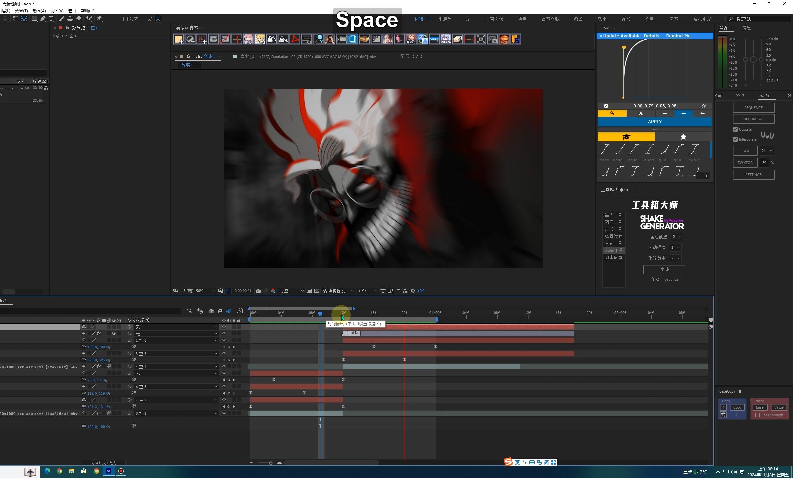Take snapshot with camera icon in viewer

tap(258, 291)
